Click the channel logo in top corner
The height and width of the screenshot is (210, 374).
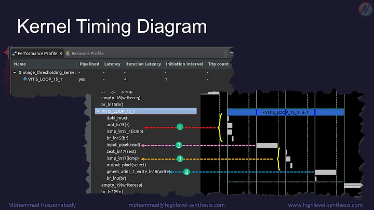pyautogui.click(x=365, y=9)
